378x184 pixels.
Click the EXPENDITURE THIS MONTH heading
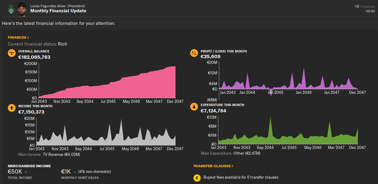pos(222,105)
